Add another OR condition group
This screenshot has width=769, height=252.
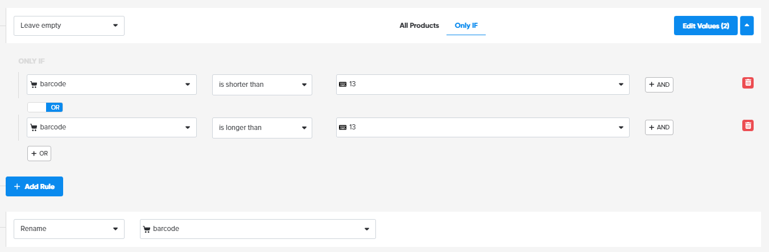[x=39, y=153]
